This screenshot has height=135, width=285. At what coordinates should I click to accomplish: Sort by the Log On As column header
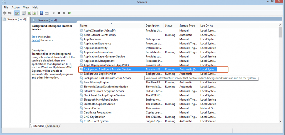(208, 26)
